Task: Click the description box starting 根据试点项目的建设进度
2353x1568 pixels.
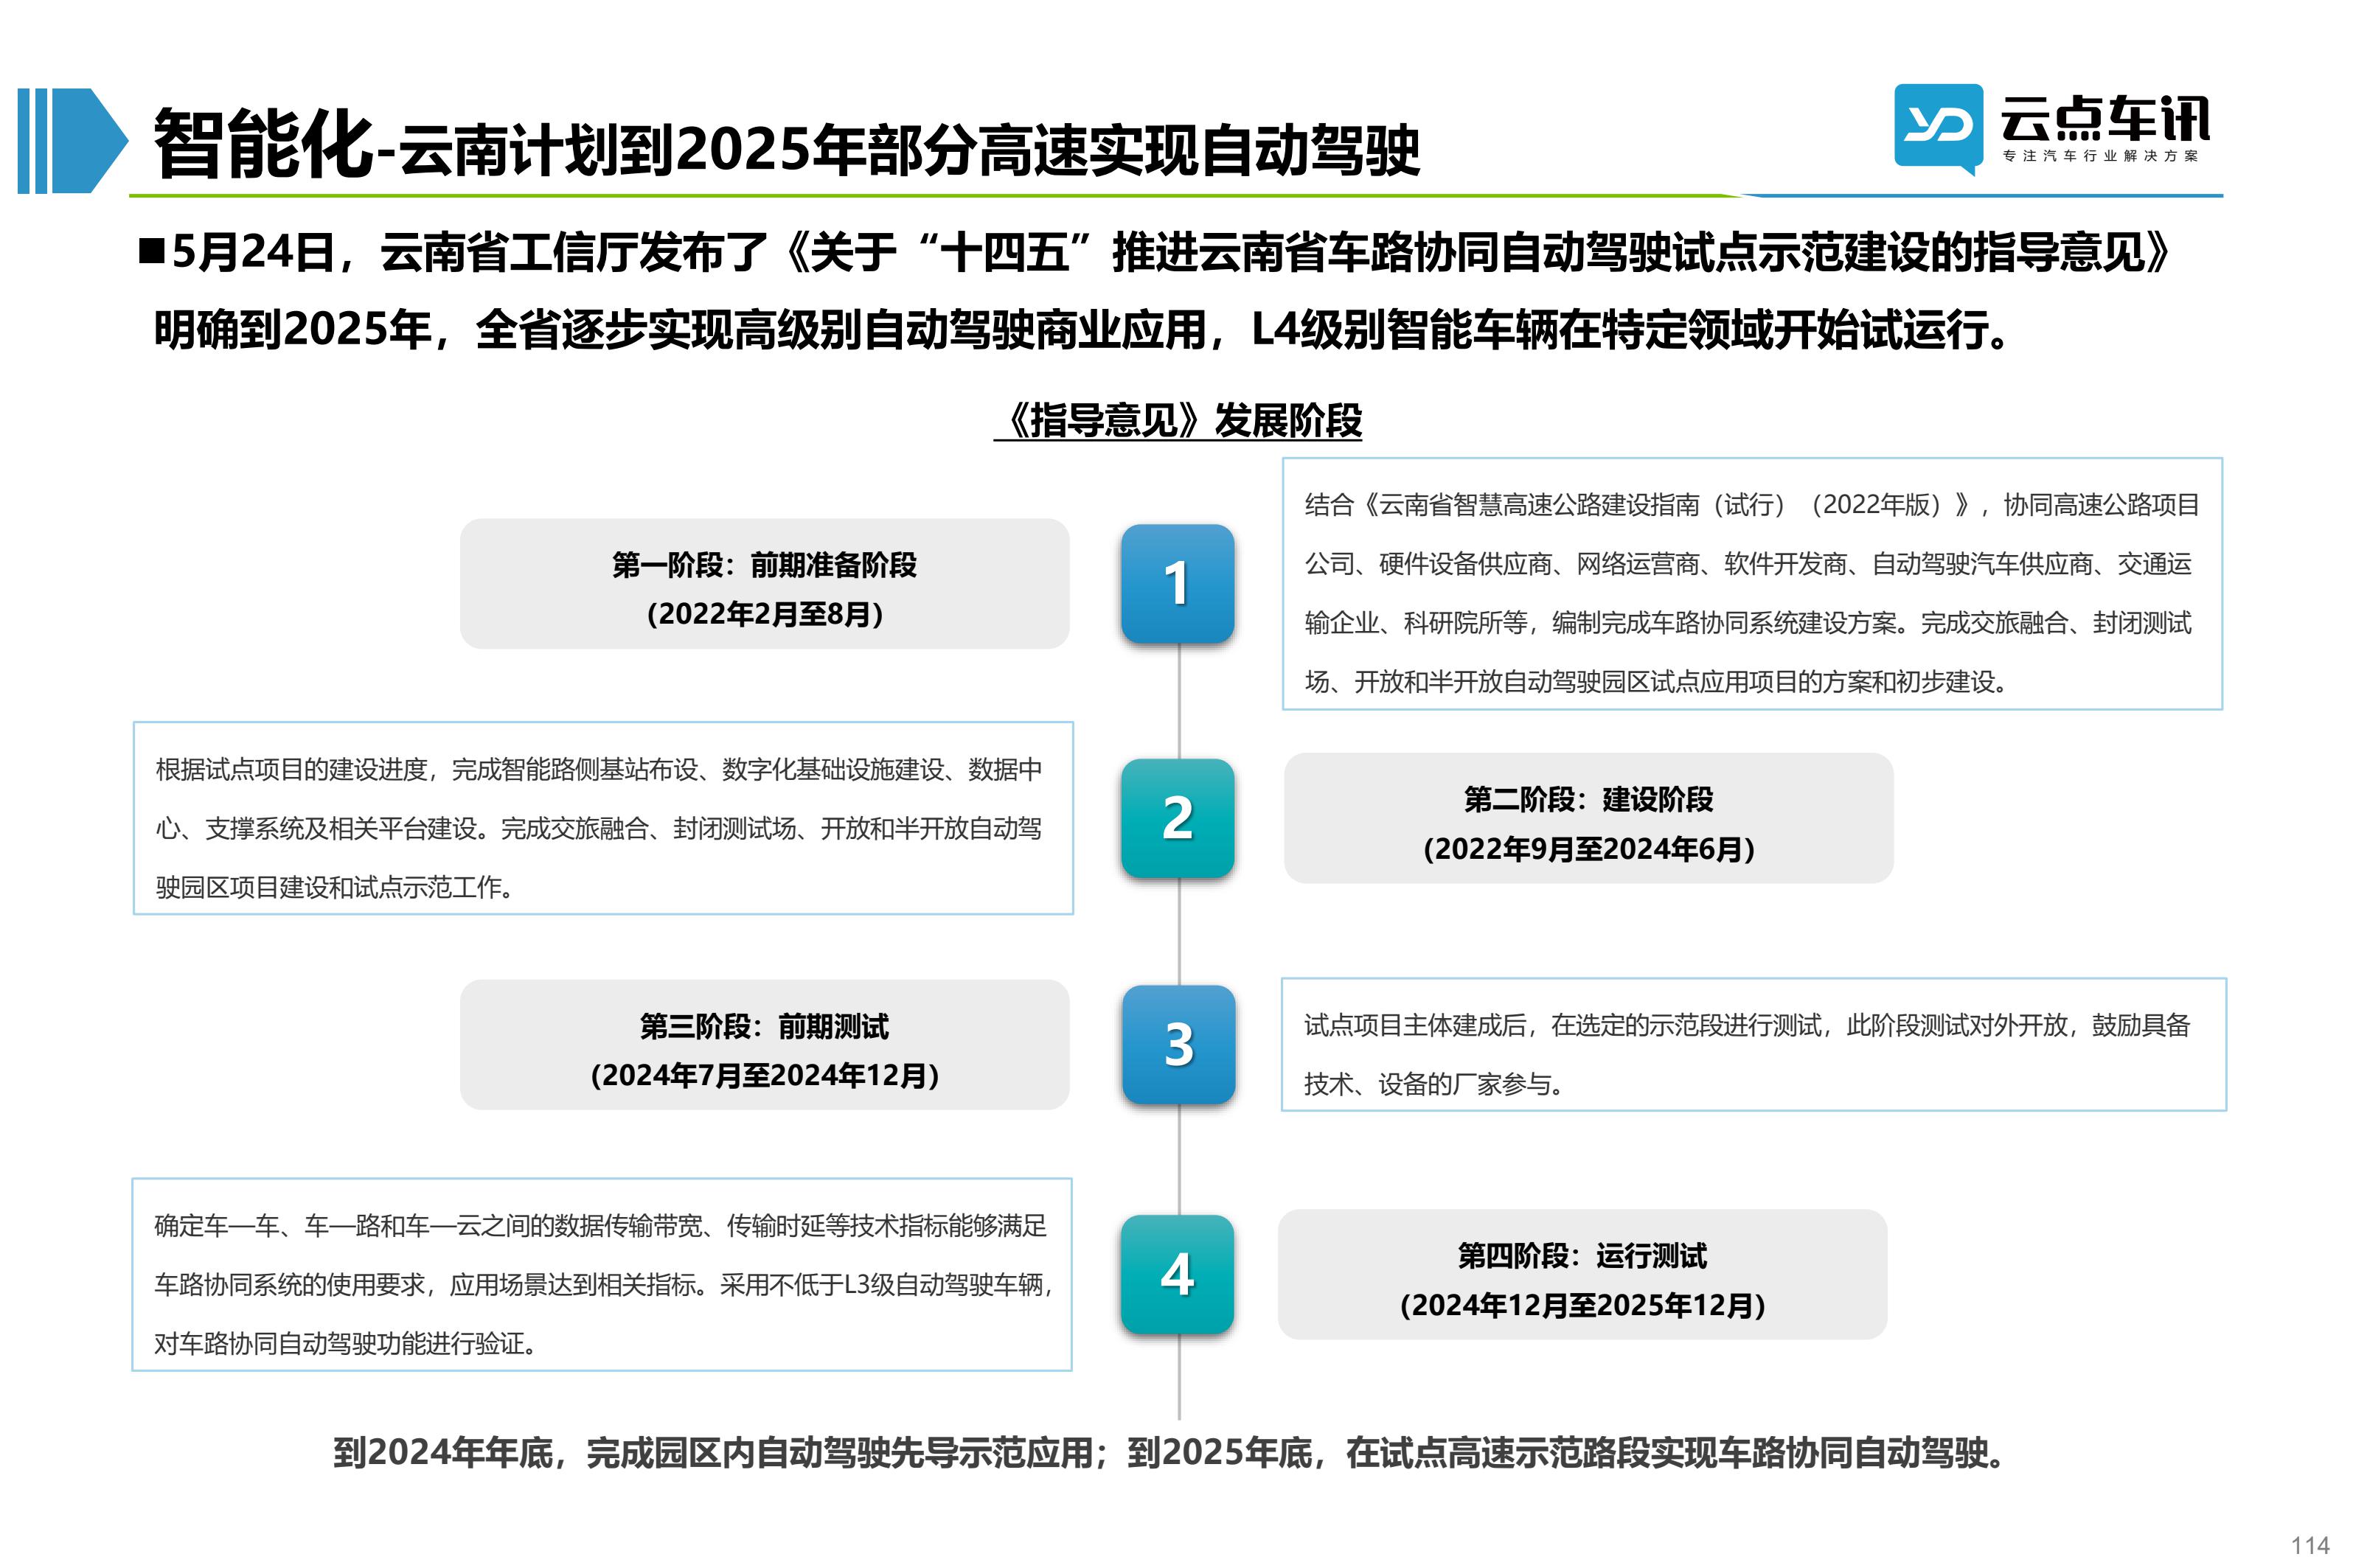Action: click(x=603, y=818)
